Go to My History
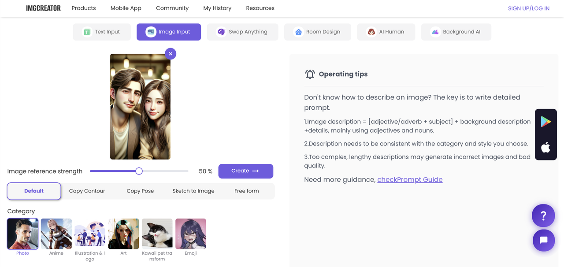Image resolution: width=564 pixels, height=267 pixels. [x=217, y=8]
